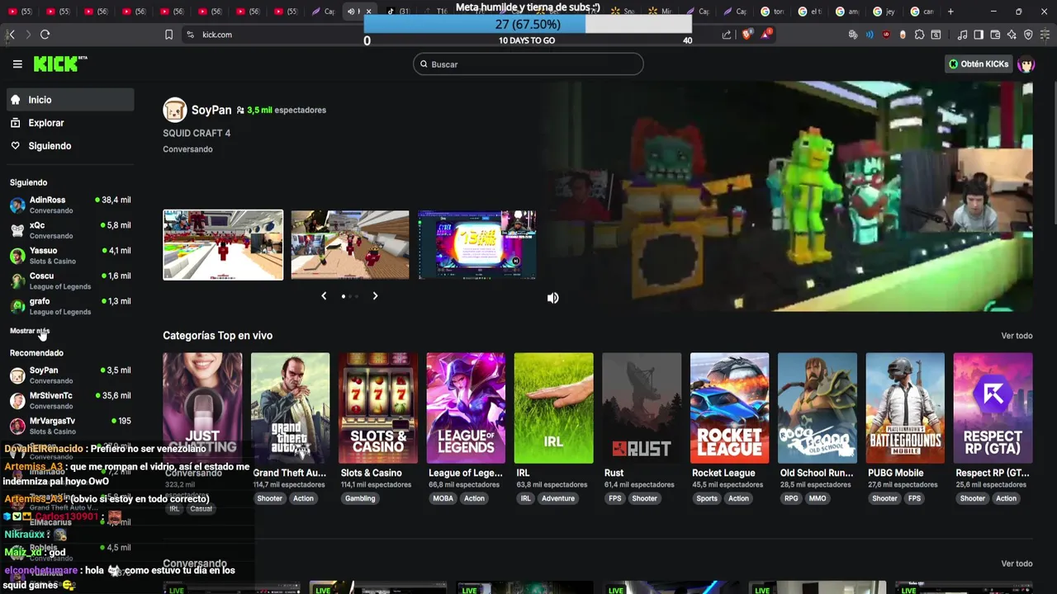Viewport: 1057px width, 594px height.
Task: Open Brave Shields lion icon
Action: pyautogui.click(x=747, y=35)
